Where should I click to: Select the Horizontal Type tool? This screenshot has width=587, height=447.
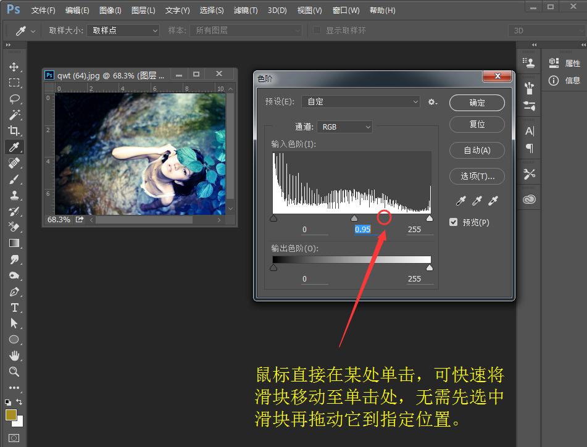(x=14, y=308)
